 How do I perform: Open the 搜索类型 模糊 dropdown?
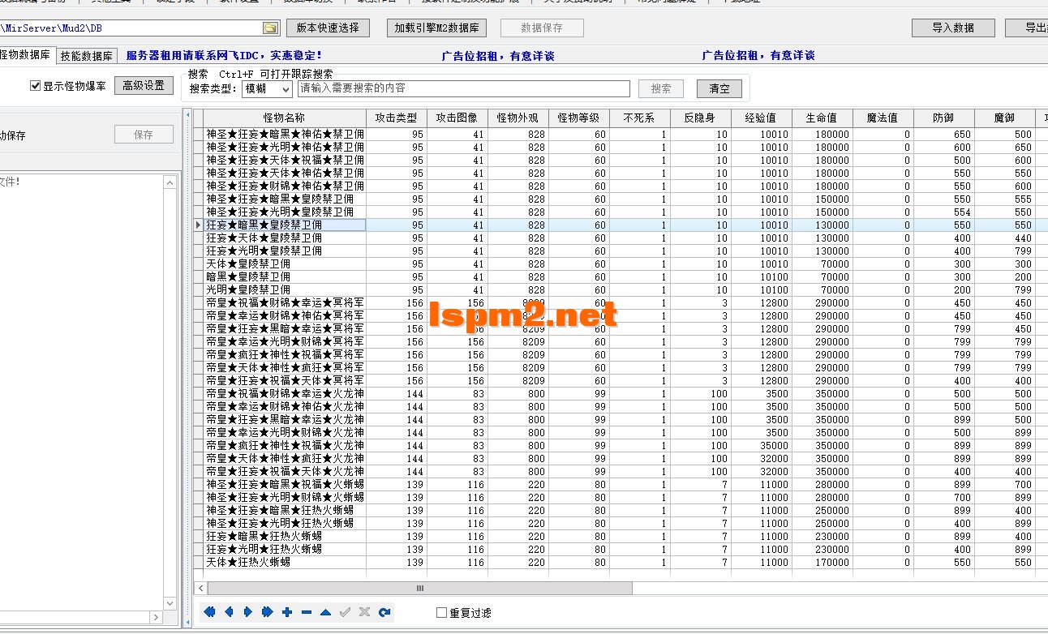pyautogui.click(x=267, y=88)
